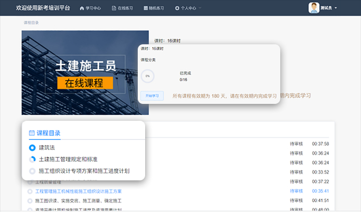Click the home icon beside 学习中心
The image size is (361, 212).
[82, 8]
